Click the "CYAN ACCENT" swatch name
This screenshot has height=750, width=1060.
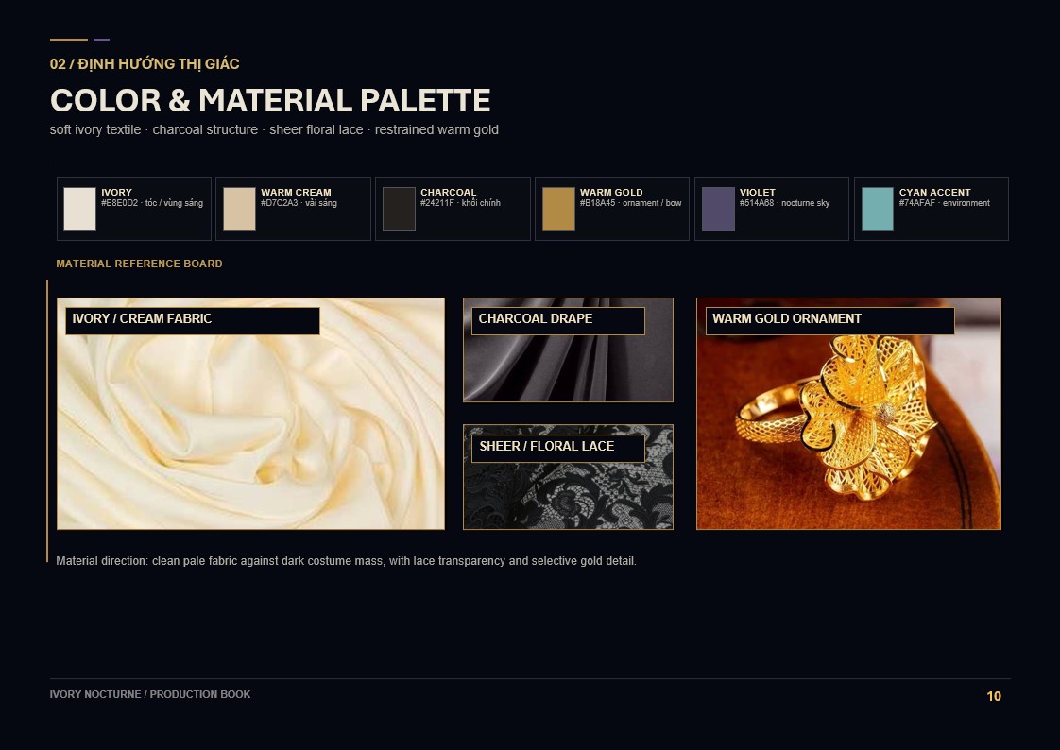(935, 193)
